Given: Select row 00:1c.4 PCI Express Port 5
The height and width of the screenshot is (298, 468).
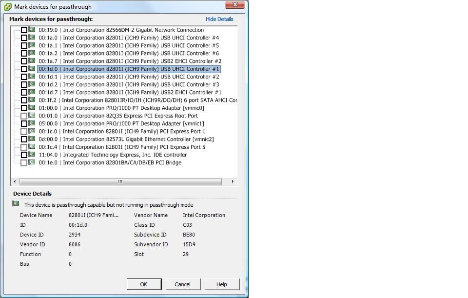Looking at the screenshot, I should tap(122, 147).
